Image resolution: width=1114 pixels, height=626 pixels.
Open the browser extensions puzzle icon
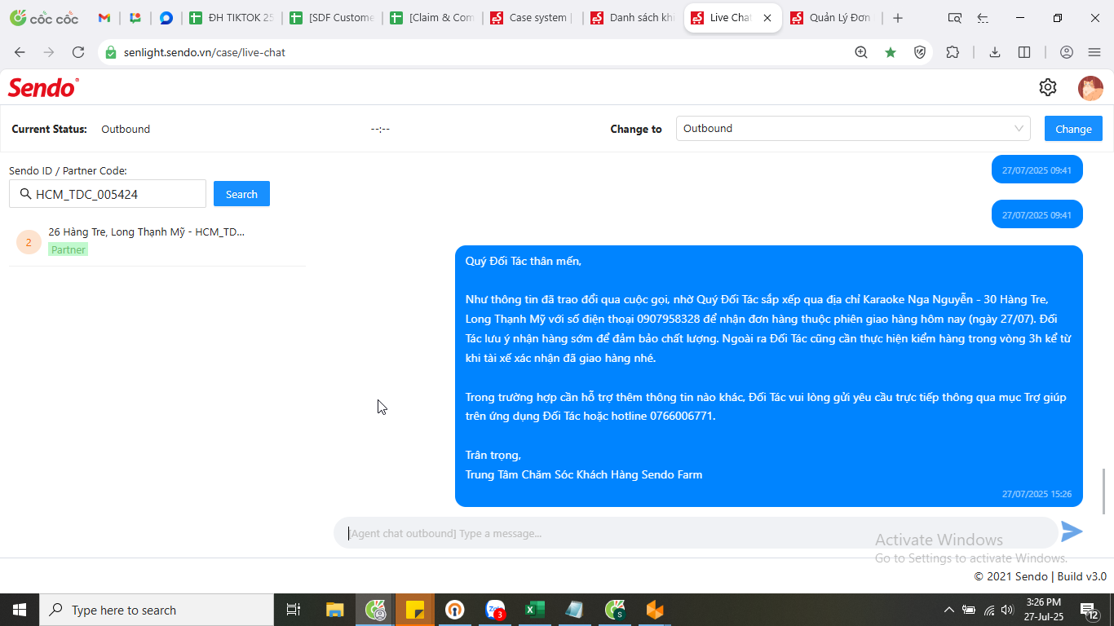tap(953, 52)
